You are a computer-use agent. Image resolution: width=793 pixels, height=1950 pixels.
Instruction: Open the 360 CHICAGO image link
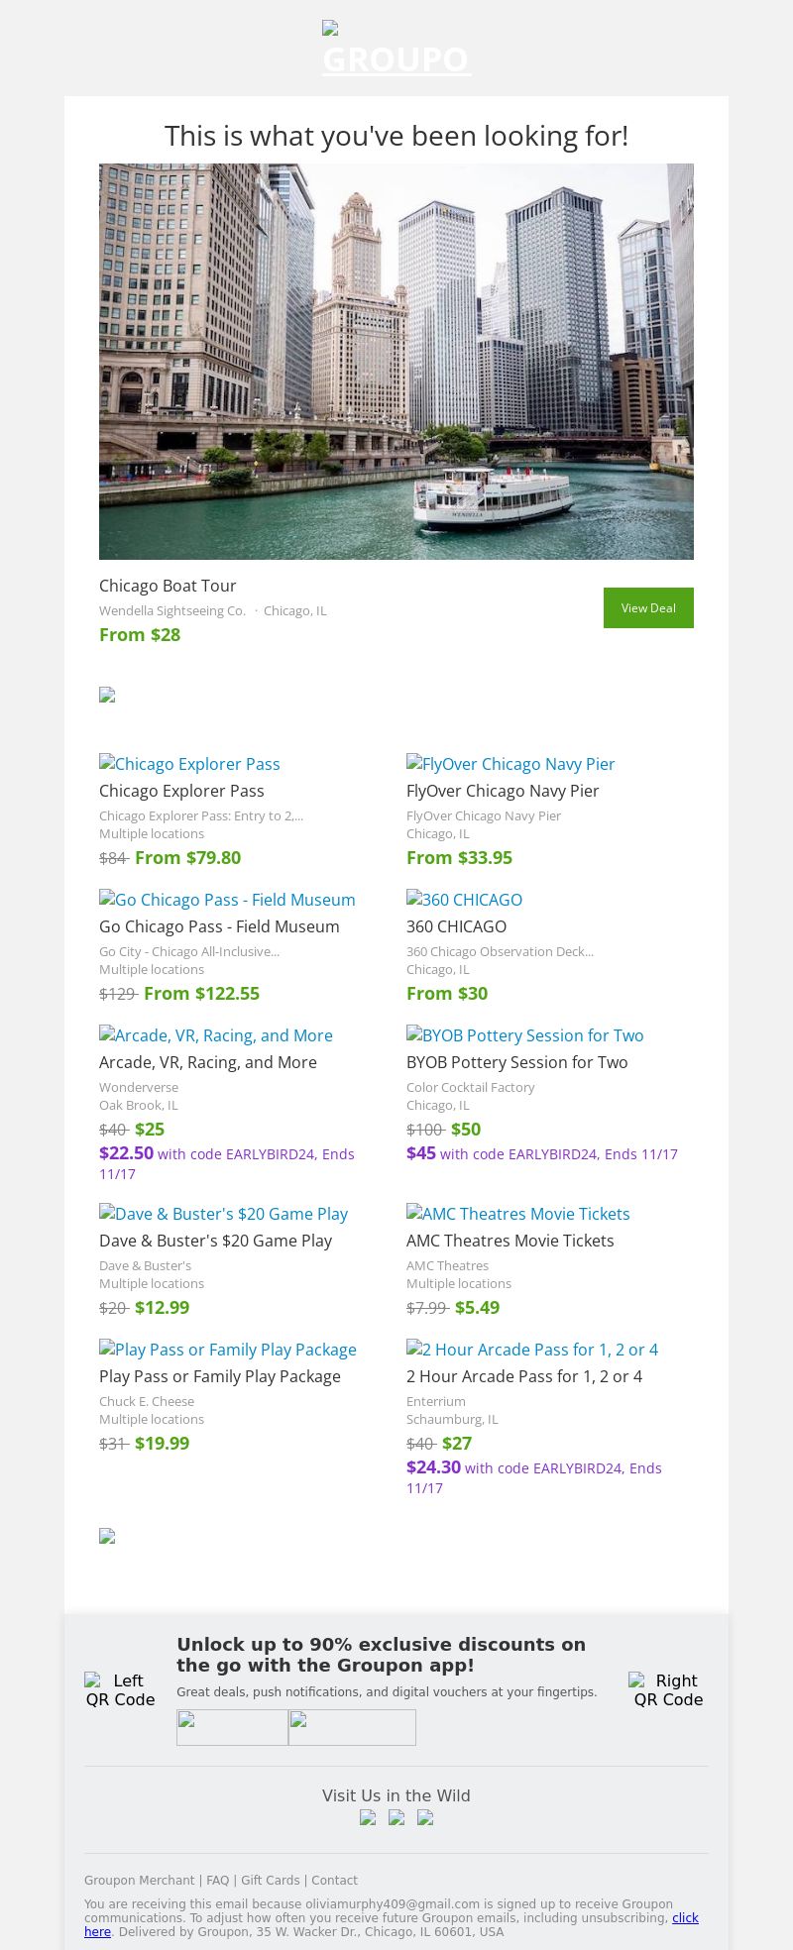click(464, 900)
